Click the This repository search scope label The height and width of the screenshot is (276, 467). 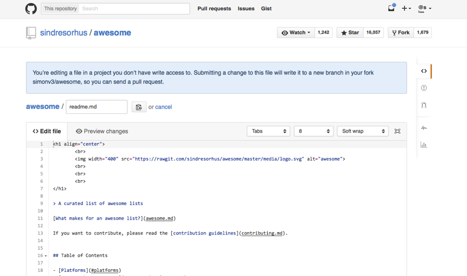pos(61,9)
